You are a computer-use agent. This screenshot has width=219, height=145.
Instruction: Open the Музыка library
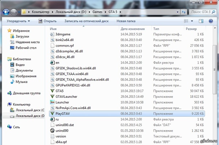[x=22, y=82]
